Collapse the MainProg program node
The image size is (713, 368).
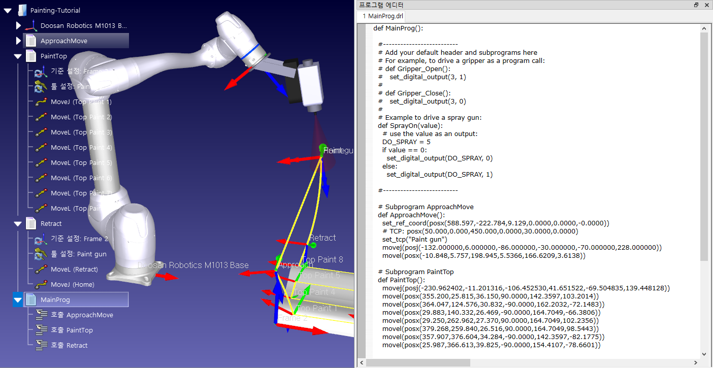pyautogui.click(x=18, y=300)
